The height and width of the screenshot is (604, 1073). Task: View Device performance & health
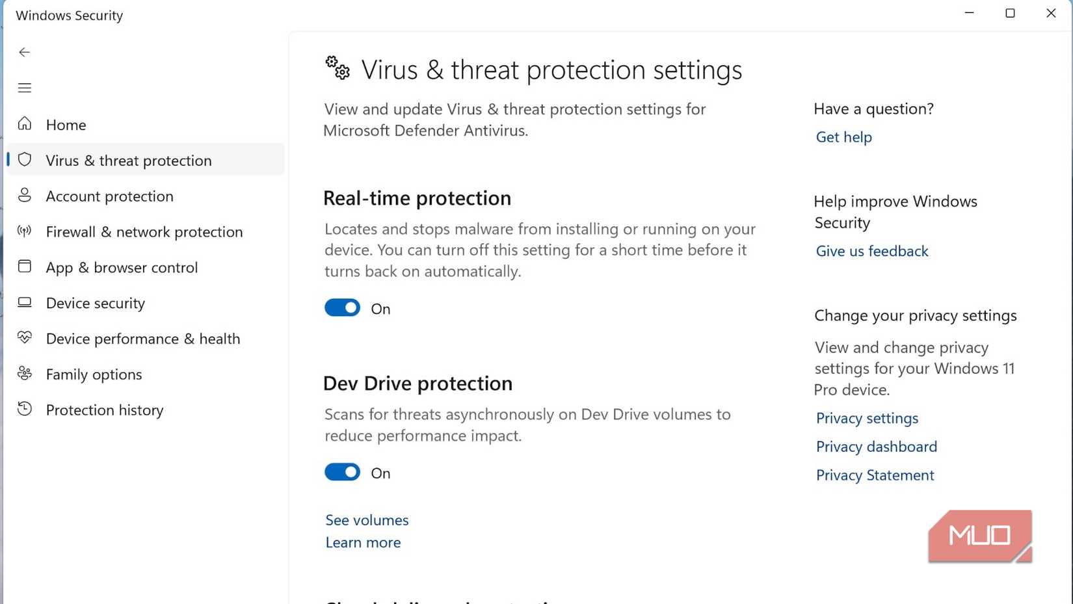coord(143,339)
